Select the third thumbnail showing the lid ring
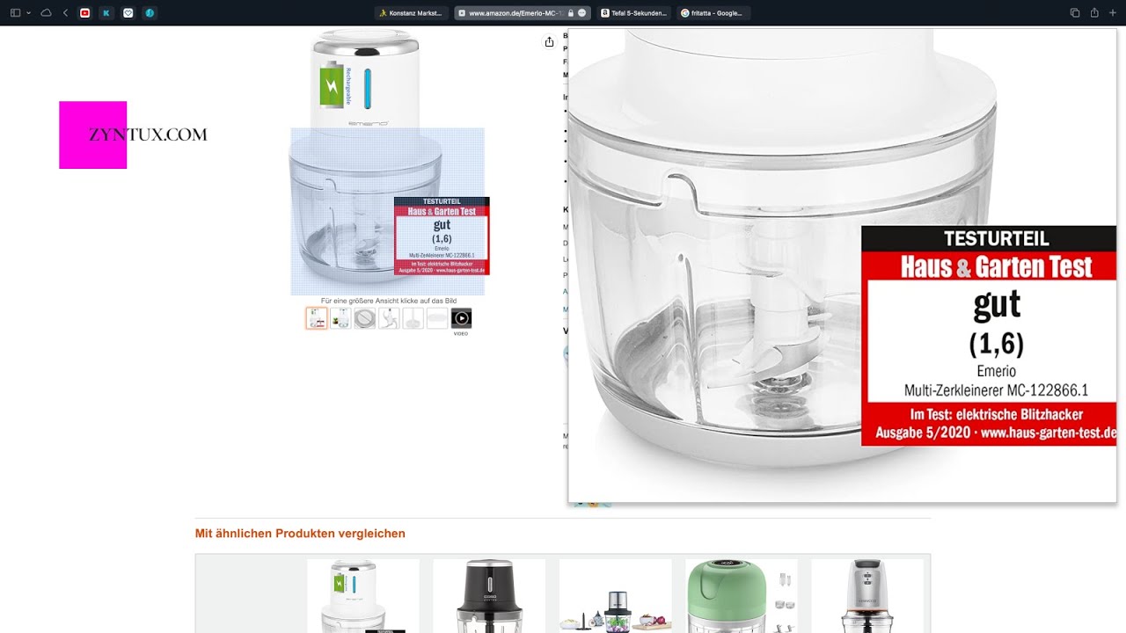Viewport: 1126px width, 633px height. [365, 318]
